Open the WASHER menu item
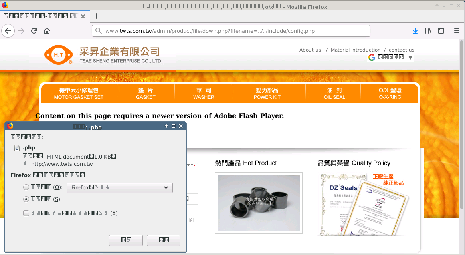 (204, 94)
